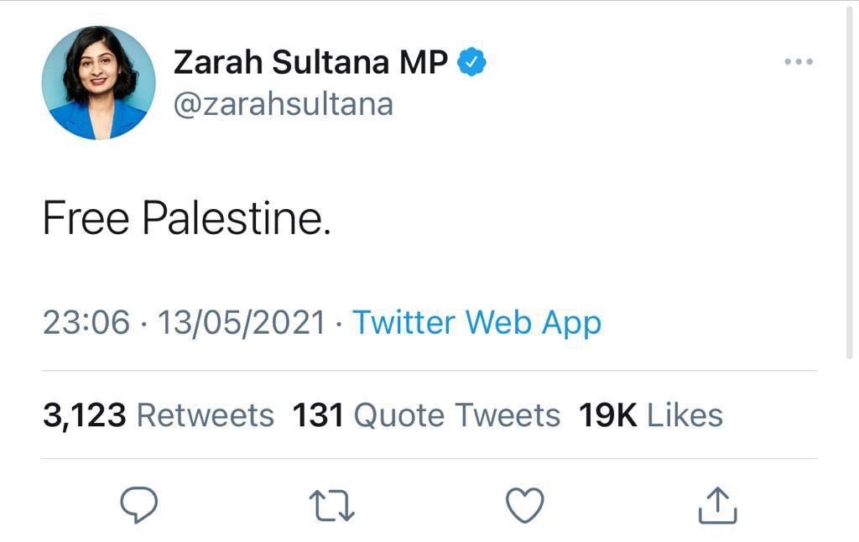
Task: View the list under the Retweets label
Action: pyautogui.click(x=205, y=415)
